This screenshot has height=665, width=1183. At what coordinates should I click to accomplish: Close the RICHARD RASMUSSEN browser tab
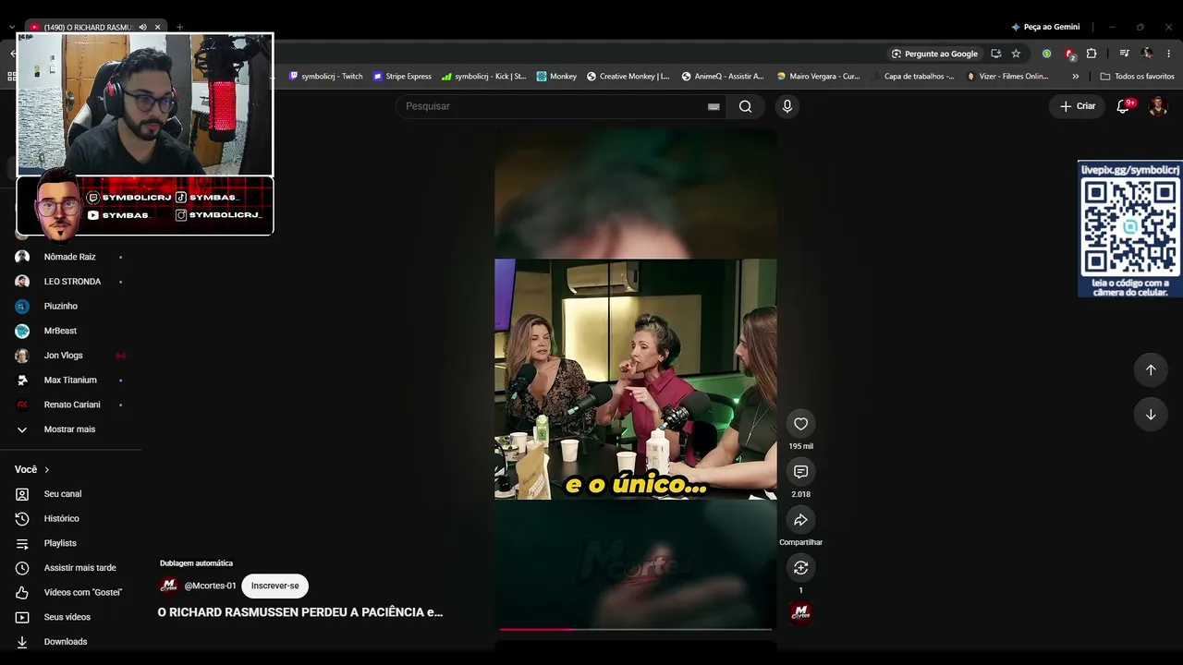tap(158, 27)
